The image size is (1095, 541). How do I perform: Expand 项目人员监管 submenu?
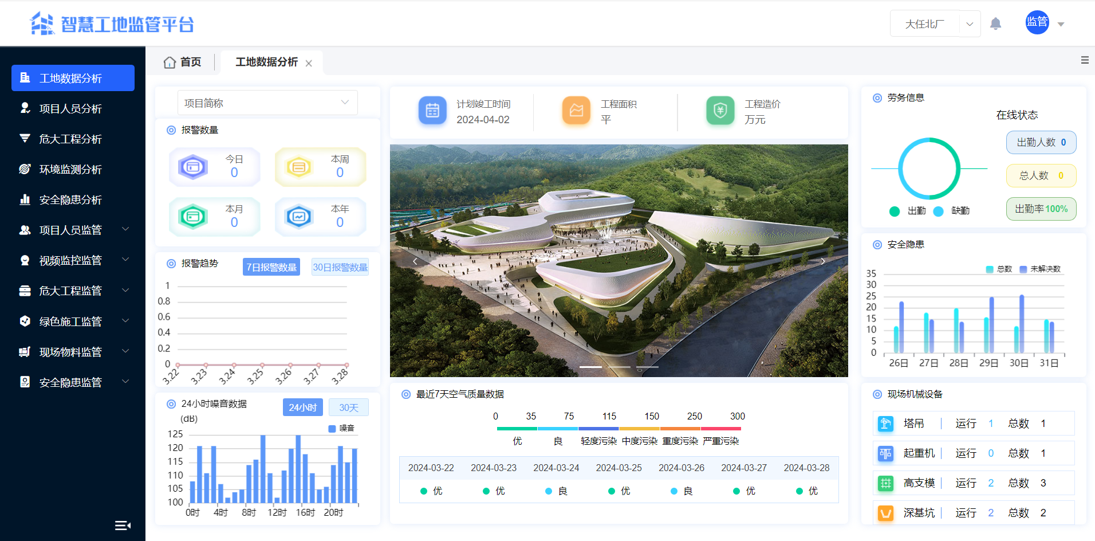[x=73, y=230]
